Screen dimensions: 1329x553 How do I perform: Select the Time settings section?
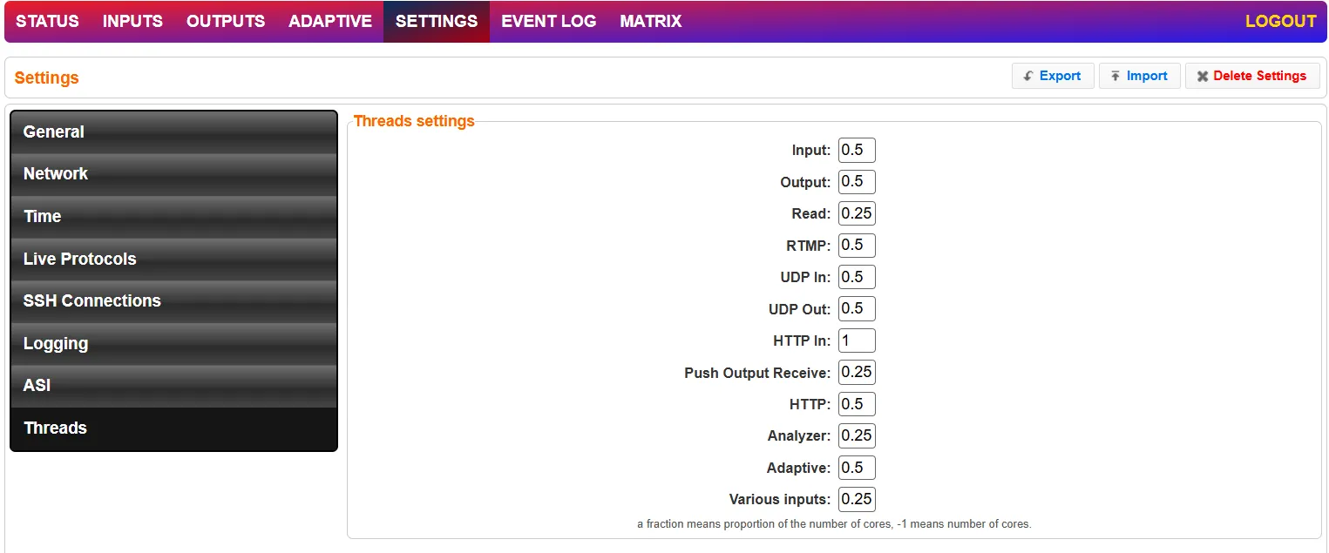(x=173, y=217)
